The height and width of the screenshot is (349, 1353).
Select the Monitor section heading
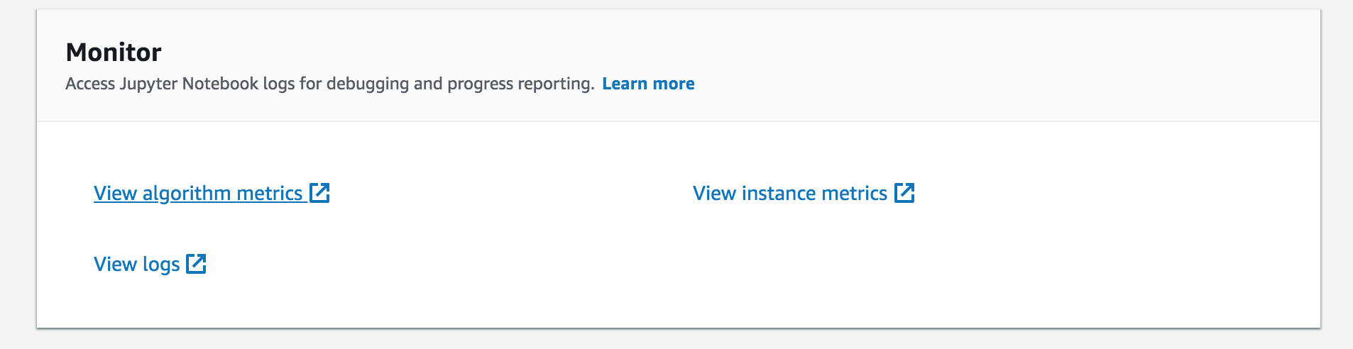(114, 52)
